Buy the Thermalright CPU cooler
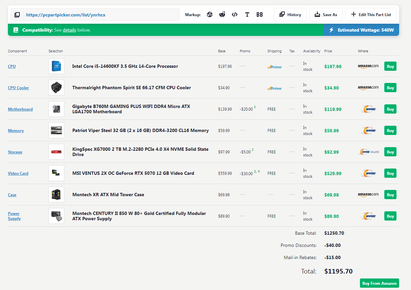Image resolution: width=411 pixels, height=290 pixels. tap(390, 88)
